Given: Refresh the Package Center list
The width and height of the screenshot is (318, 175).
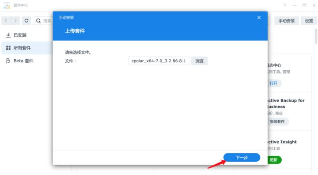Looking at the screenshot, I should point(26,21).
